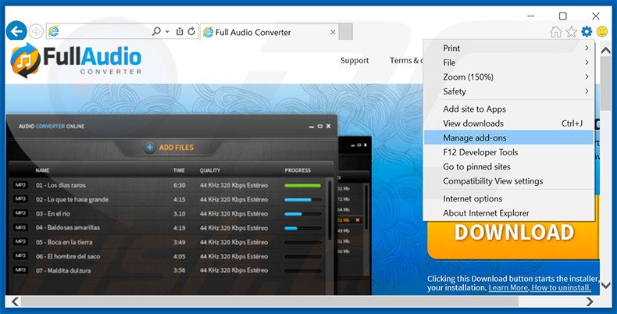Select Manage add-ons menu entry
The width and height of the screenshot is (617, 314).
pos(508,137)
